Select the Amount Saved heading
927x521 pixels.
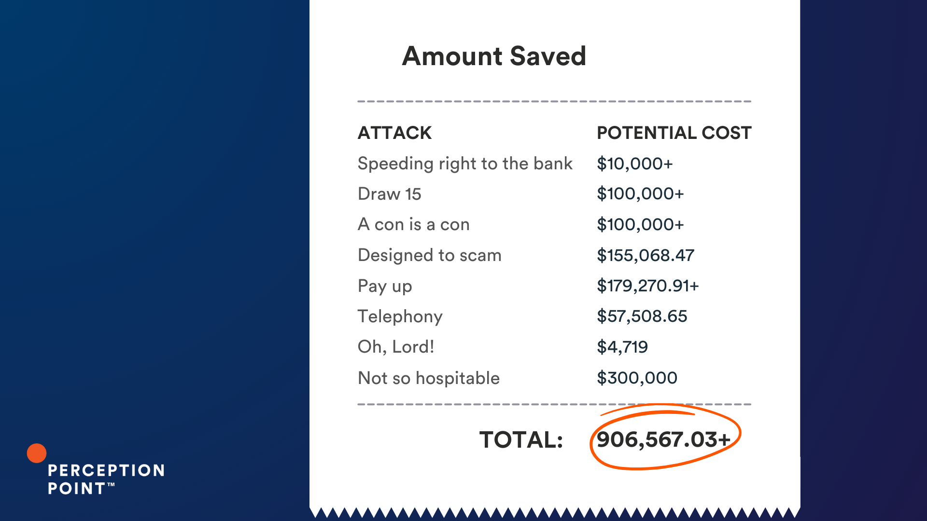494,56
